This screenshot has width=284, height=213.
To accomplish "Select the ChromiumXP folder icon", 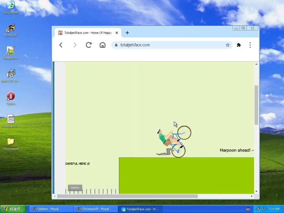I will tap(11, 144).
